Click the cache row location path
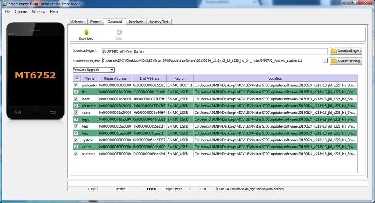The height and width of the screenshot is (203, 375). tap(275, 147)
